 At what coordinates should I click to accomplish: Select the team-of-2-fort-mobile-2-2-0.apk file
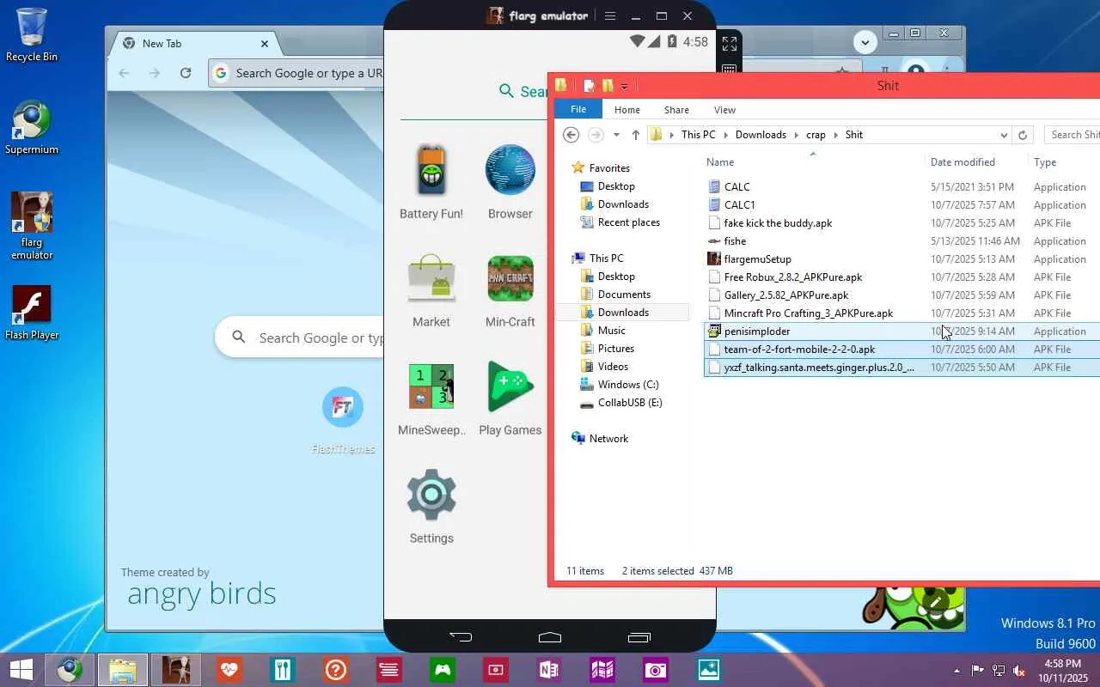[x=800, y=350]
